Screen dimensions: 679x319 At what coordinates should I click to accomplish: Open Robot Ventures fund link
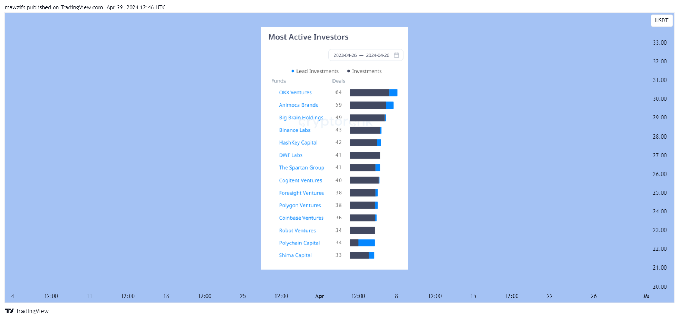point(297,231)
